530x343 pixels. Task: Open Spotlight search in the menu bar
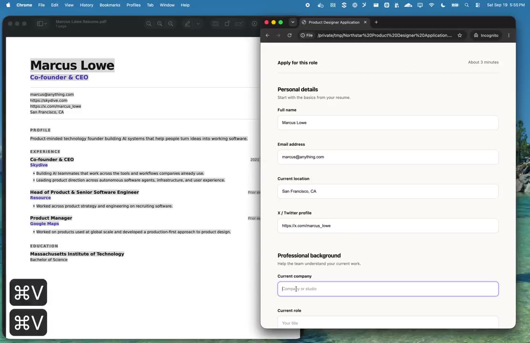(x=467, y=5)
